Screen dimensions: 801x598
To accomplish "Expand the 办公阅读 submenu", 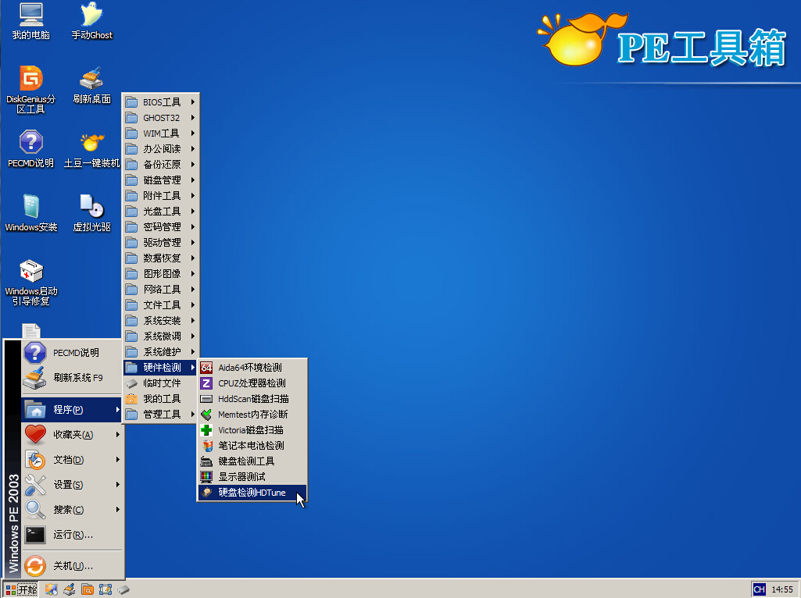I will coord(160,149).
